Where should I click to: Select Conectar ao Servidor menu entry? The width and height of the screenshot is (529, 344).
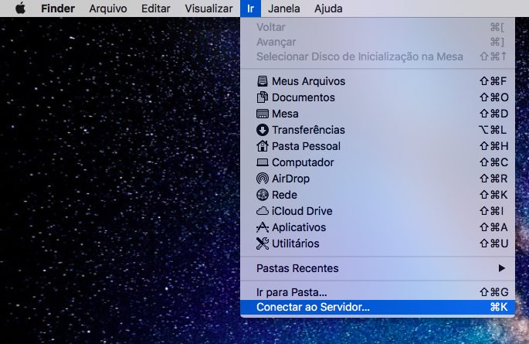(x=313, y=307)
